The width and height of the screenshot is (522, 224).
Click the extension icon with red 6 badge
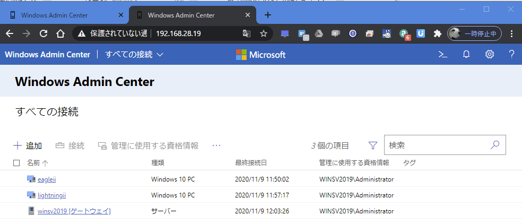coord(405,34)
